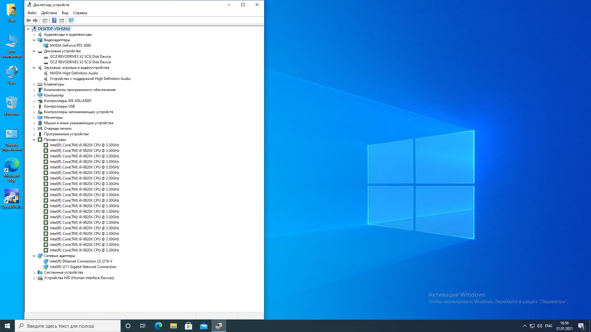Select Intel(R) Ethernet Connection (2) I219-V
591x332 pixels.
(81, 261)
